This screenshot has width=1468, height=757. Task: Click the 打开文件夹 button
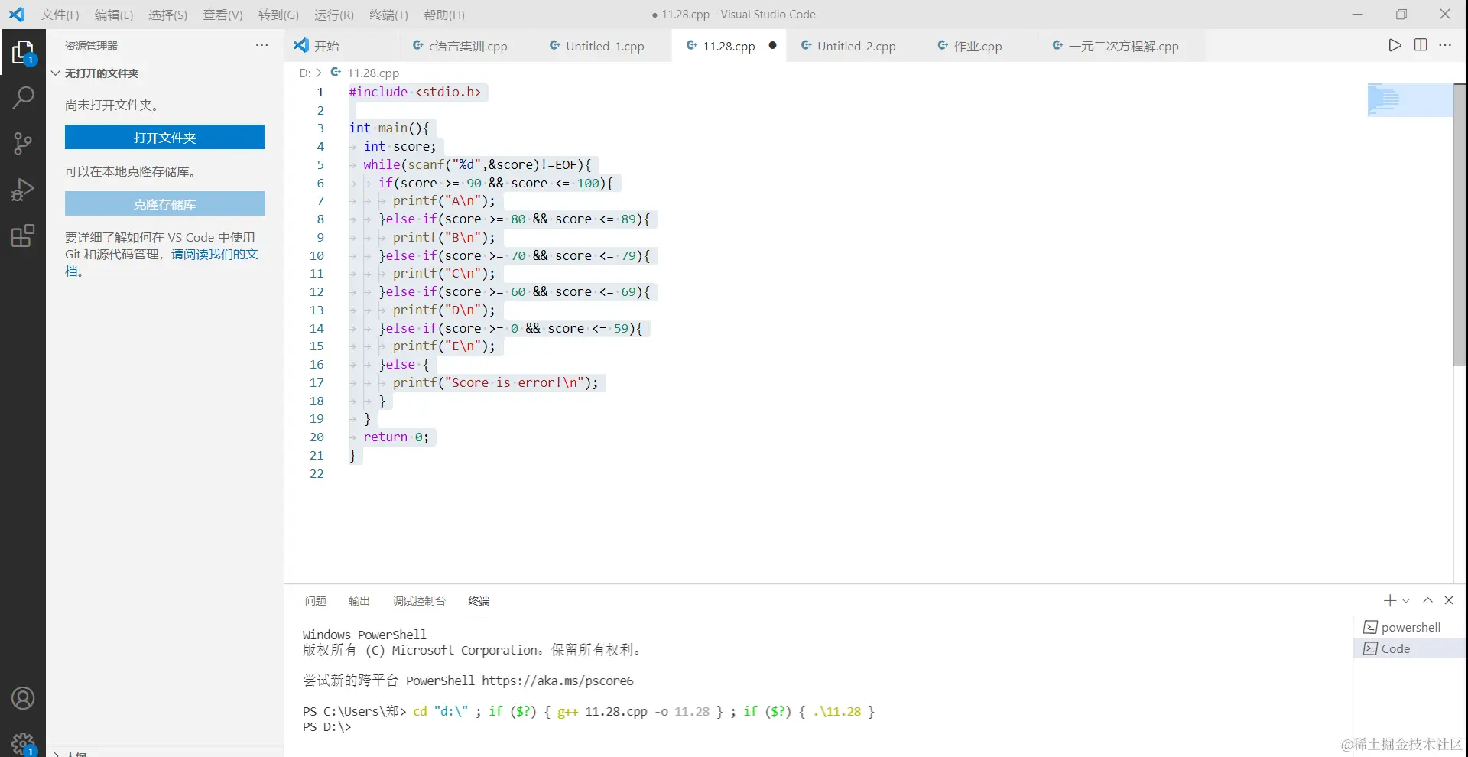164,137
